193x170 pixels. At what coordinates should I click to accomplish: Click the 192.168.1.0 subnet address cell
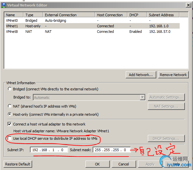tap(159, 26)
